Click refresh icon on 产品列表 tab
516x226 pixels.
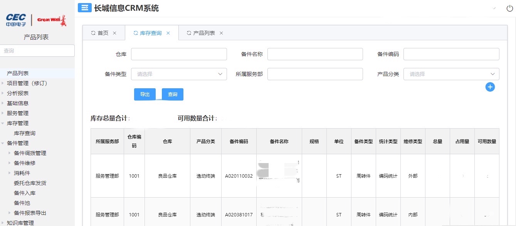click(x=189, y=33)
